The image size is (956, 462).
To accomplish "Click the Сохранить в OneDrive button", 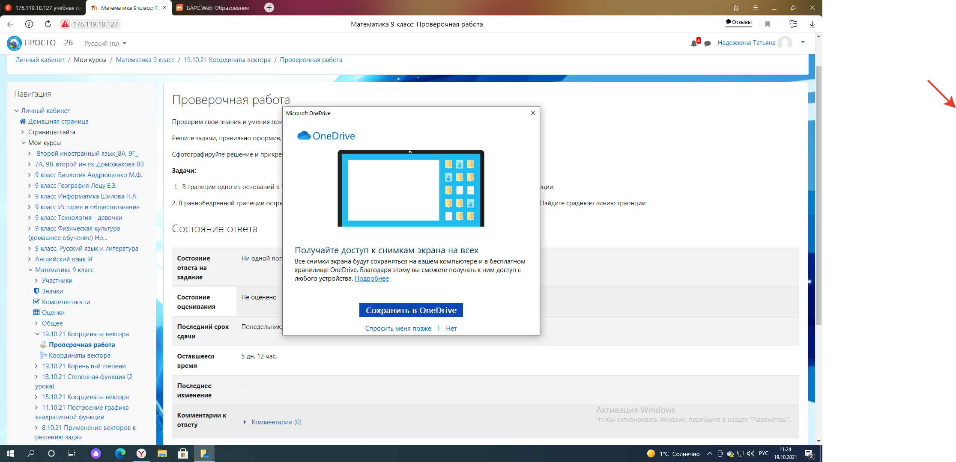I will coord(411,310).
